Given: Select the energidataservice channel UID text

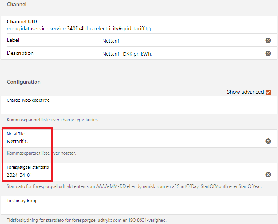Looking at the screenshot, I should tap(76, 29).
